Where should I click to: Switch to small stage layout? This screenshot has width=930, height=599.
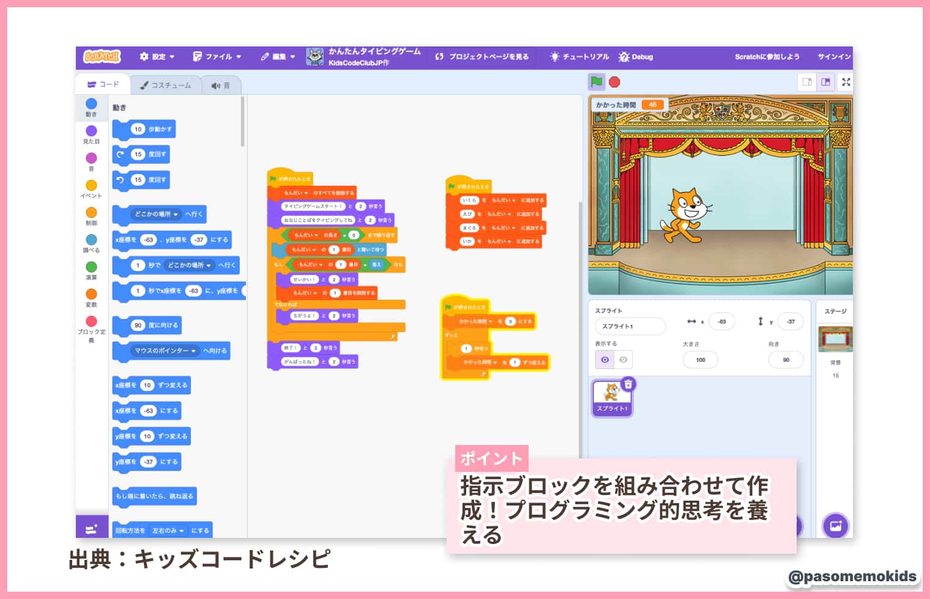(807, 82)
